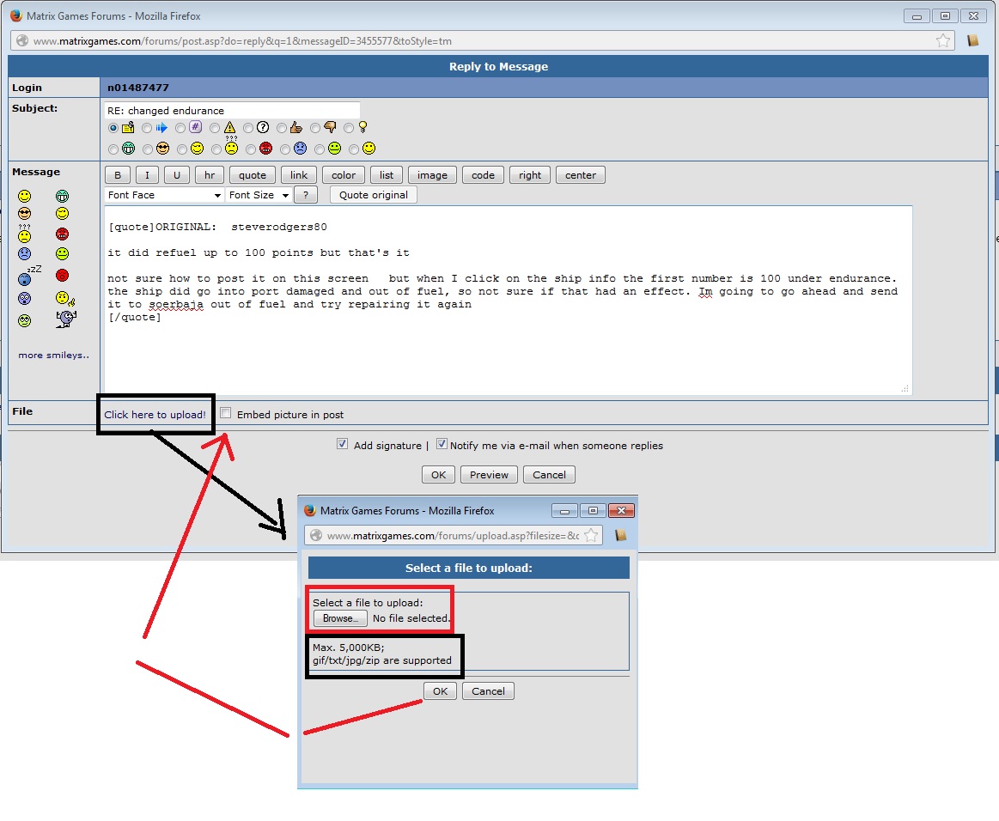Image resolution: width=999 pixels, height=821 pixels.
Task: Click the right align button
Action: click(x=529, y=175)
